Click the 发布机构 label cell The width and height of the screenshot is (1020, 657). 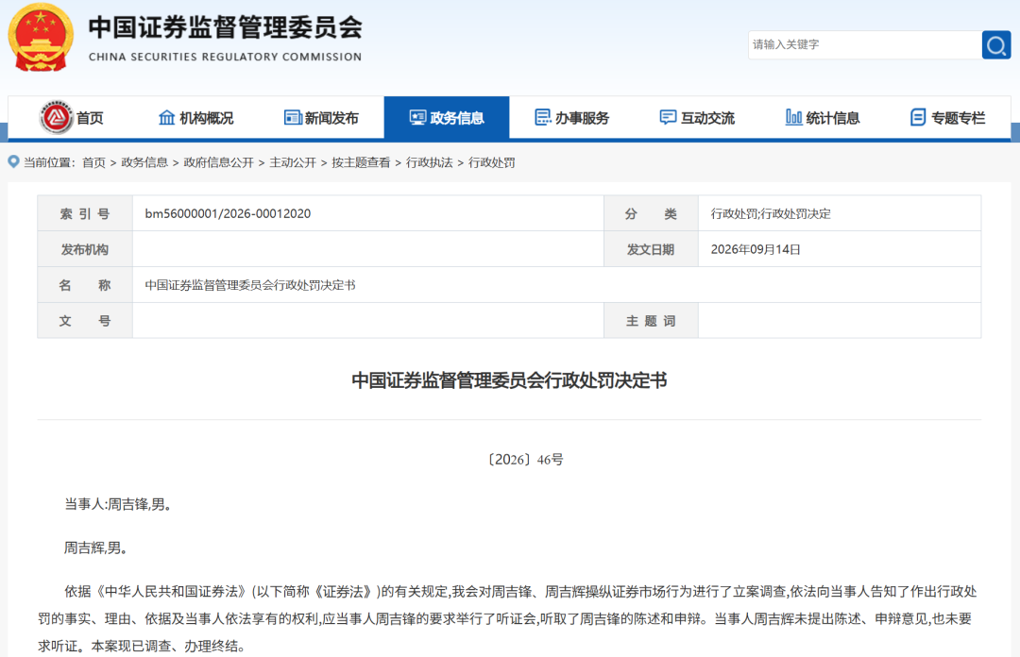click(x=85, y=249)
